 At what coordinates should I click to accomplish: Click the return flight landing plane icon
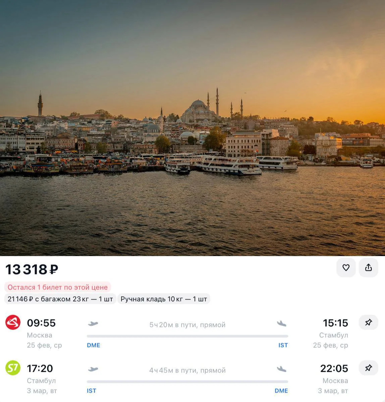coord(282,369)
